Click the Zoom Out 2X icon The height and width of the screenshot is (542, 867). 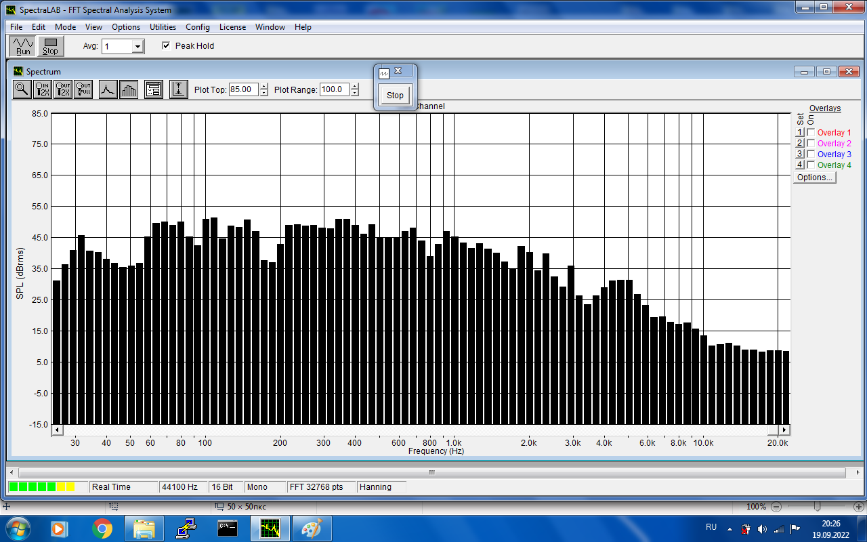click(64, 89)
